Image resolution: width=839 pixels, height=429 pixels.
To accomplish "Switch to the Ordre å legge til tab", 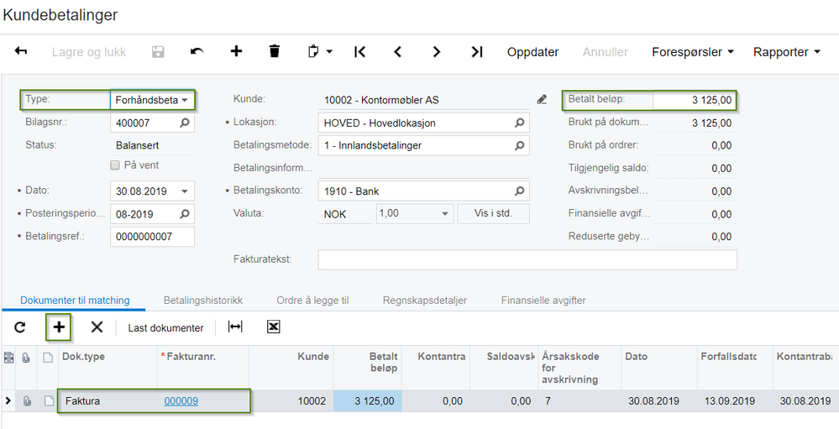I will 313,301.
